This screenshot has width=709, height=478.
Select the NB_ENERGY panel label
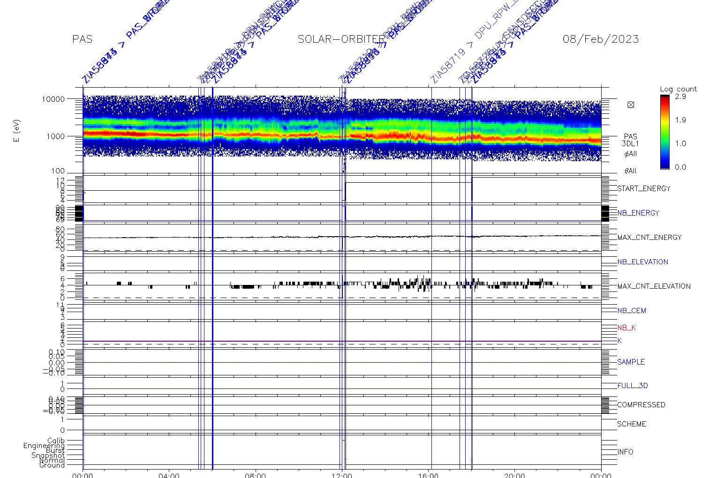click(638, 213)
